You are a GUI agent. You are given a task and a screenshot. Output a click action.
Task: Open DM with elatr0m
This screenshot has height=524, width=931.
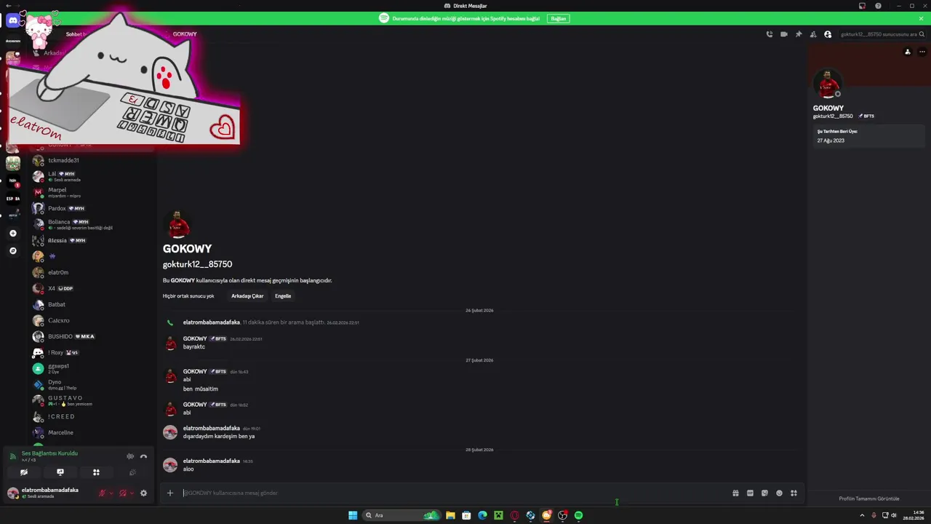click(x=93, y=272)
